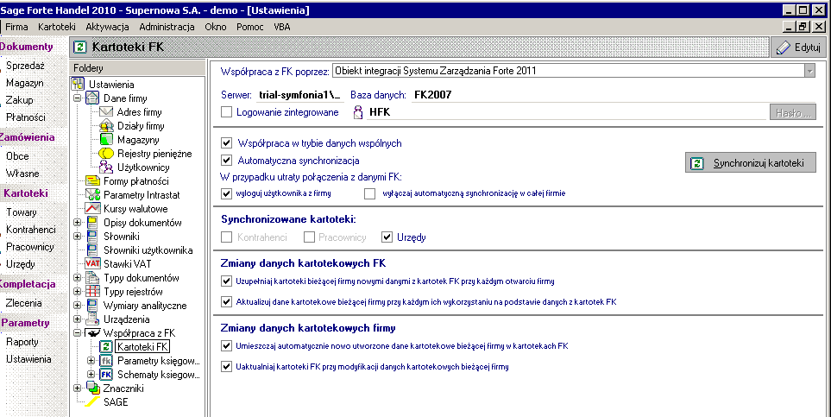The width and height of the screenshot is (831, 417).
Task: Expand the Opisy dokumentów tree node
Action: click(x=78, y=223)
